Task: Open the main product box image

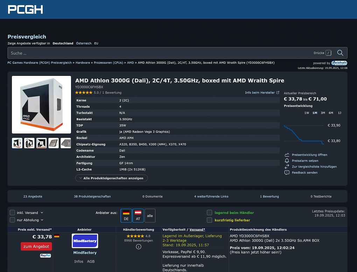Action: pyautogui.click(x=41, y=105)
